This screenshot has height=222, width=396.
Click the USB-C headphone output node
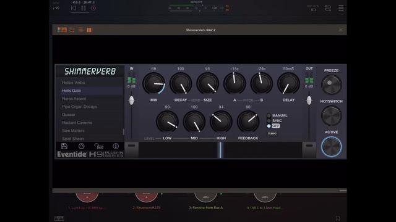(265, 197)
